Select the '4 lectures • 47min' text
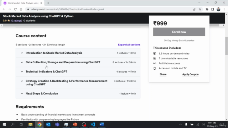The height and width of the screenshot is (128, 228). coord(126,72)
